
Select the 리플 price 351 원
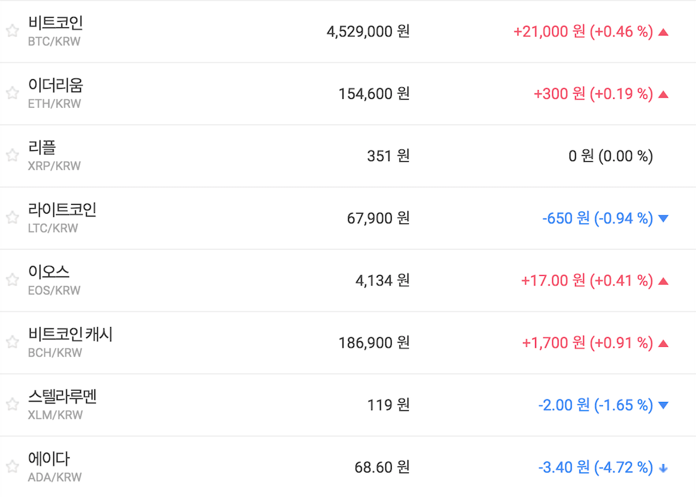coord(388,156)
